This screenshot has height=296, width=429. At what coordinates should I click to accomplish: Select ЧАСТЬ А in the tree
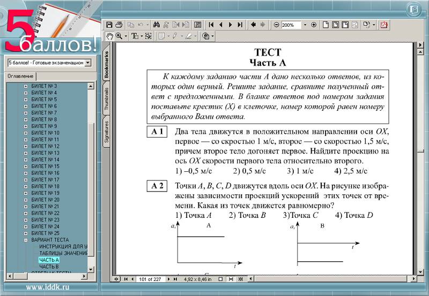tap(49, 260)
